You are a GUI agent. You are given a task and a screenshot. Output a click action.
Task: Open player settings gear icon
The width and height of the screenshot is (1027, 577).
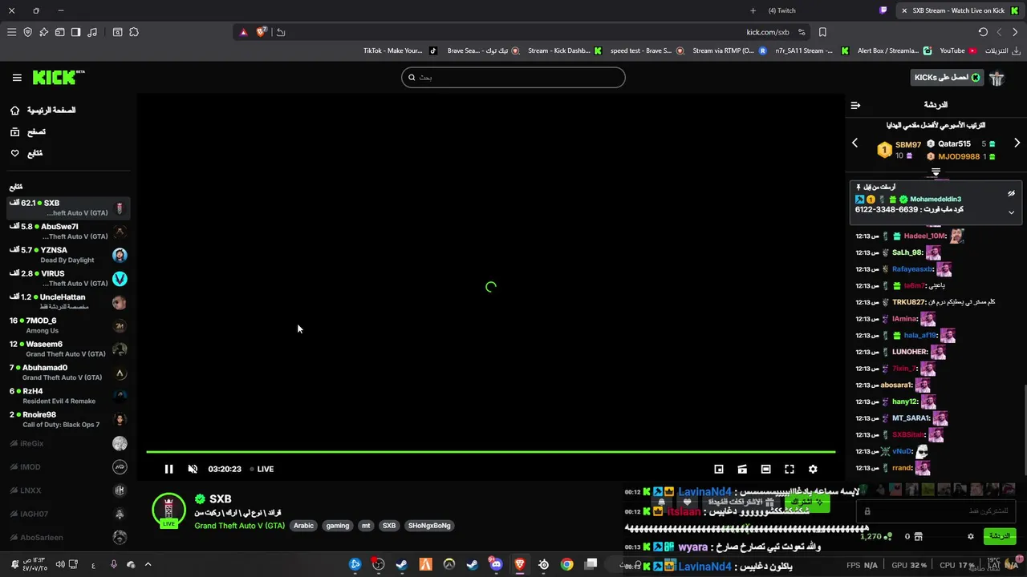click(813, 469)
